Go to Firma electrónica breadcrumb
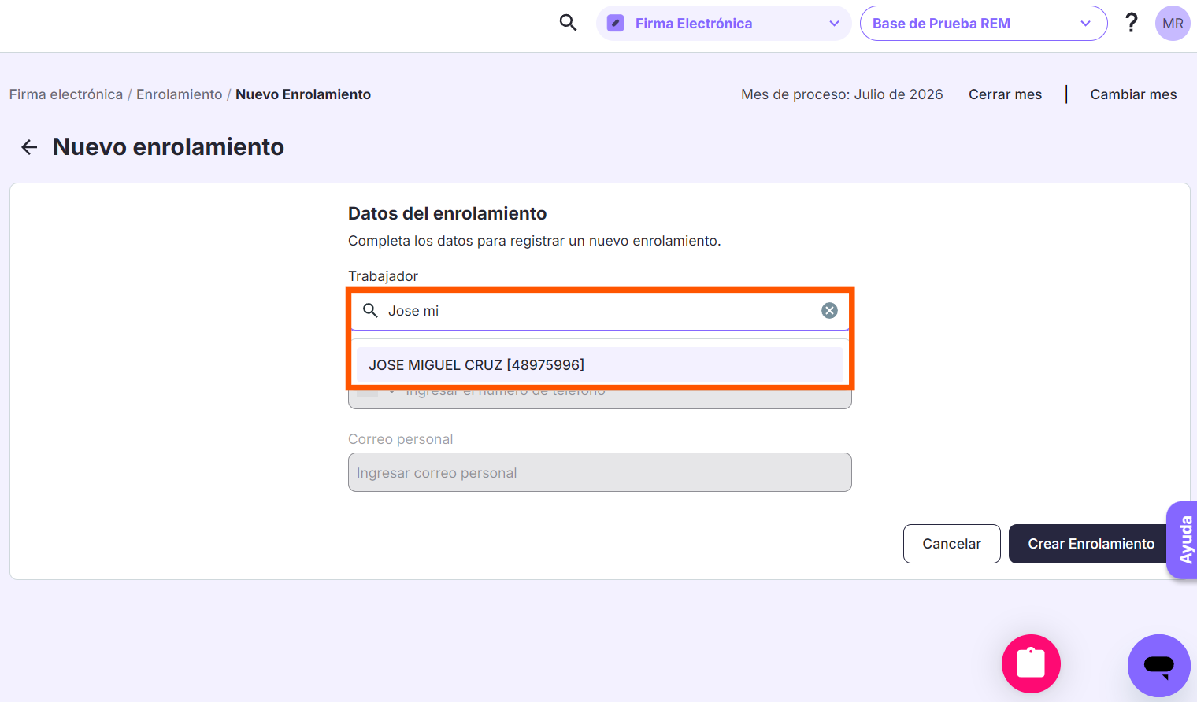The width and height of the screenshot is (1197, 702). click(66, 94)
